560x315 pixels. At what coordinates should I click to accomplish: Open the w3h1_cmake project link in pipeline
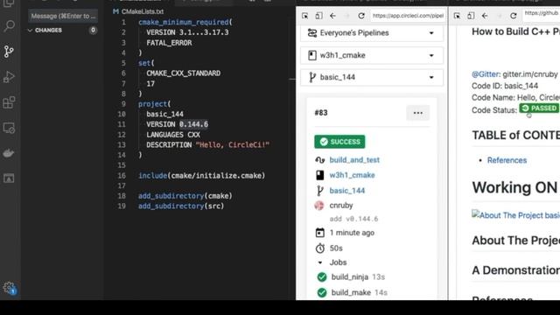pos(352,175)
